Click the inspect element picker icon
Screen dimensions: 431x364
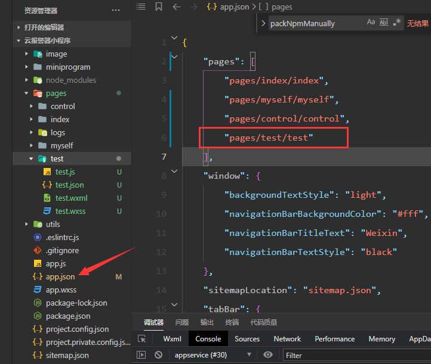[x=141, y=338]
